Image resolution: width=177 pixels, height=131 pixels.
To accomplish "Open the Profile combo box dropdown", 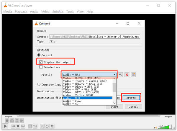I will point(89,75).
